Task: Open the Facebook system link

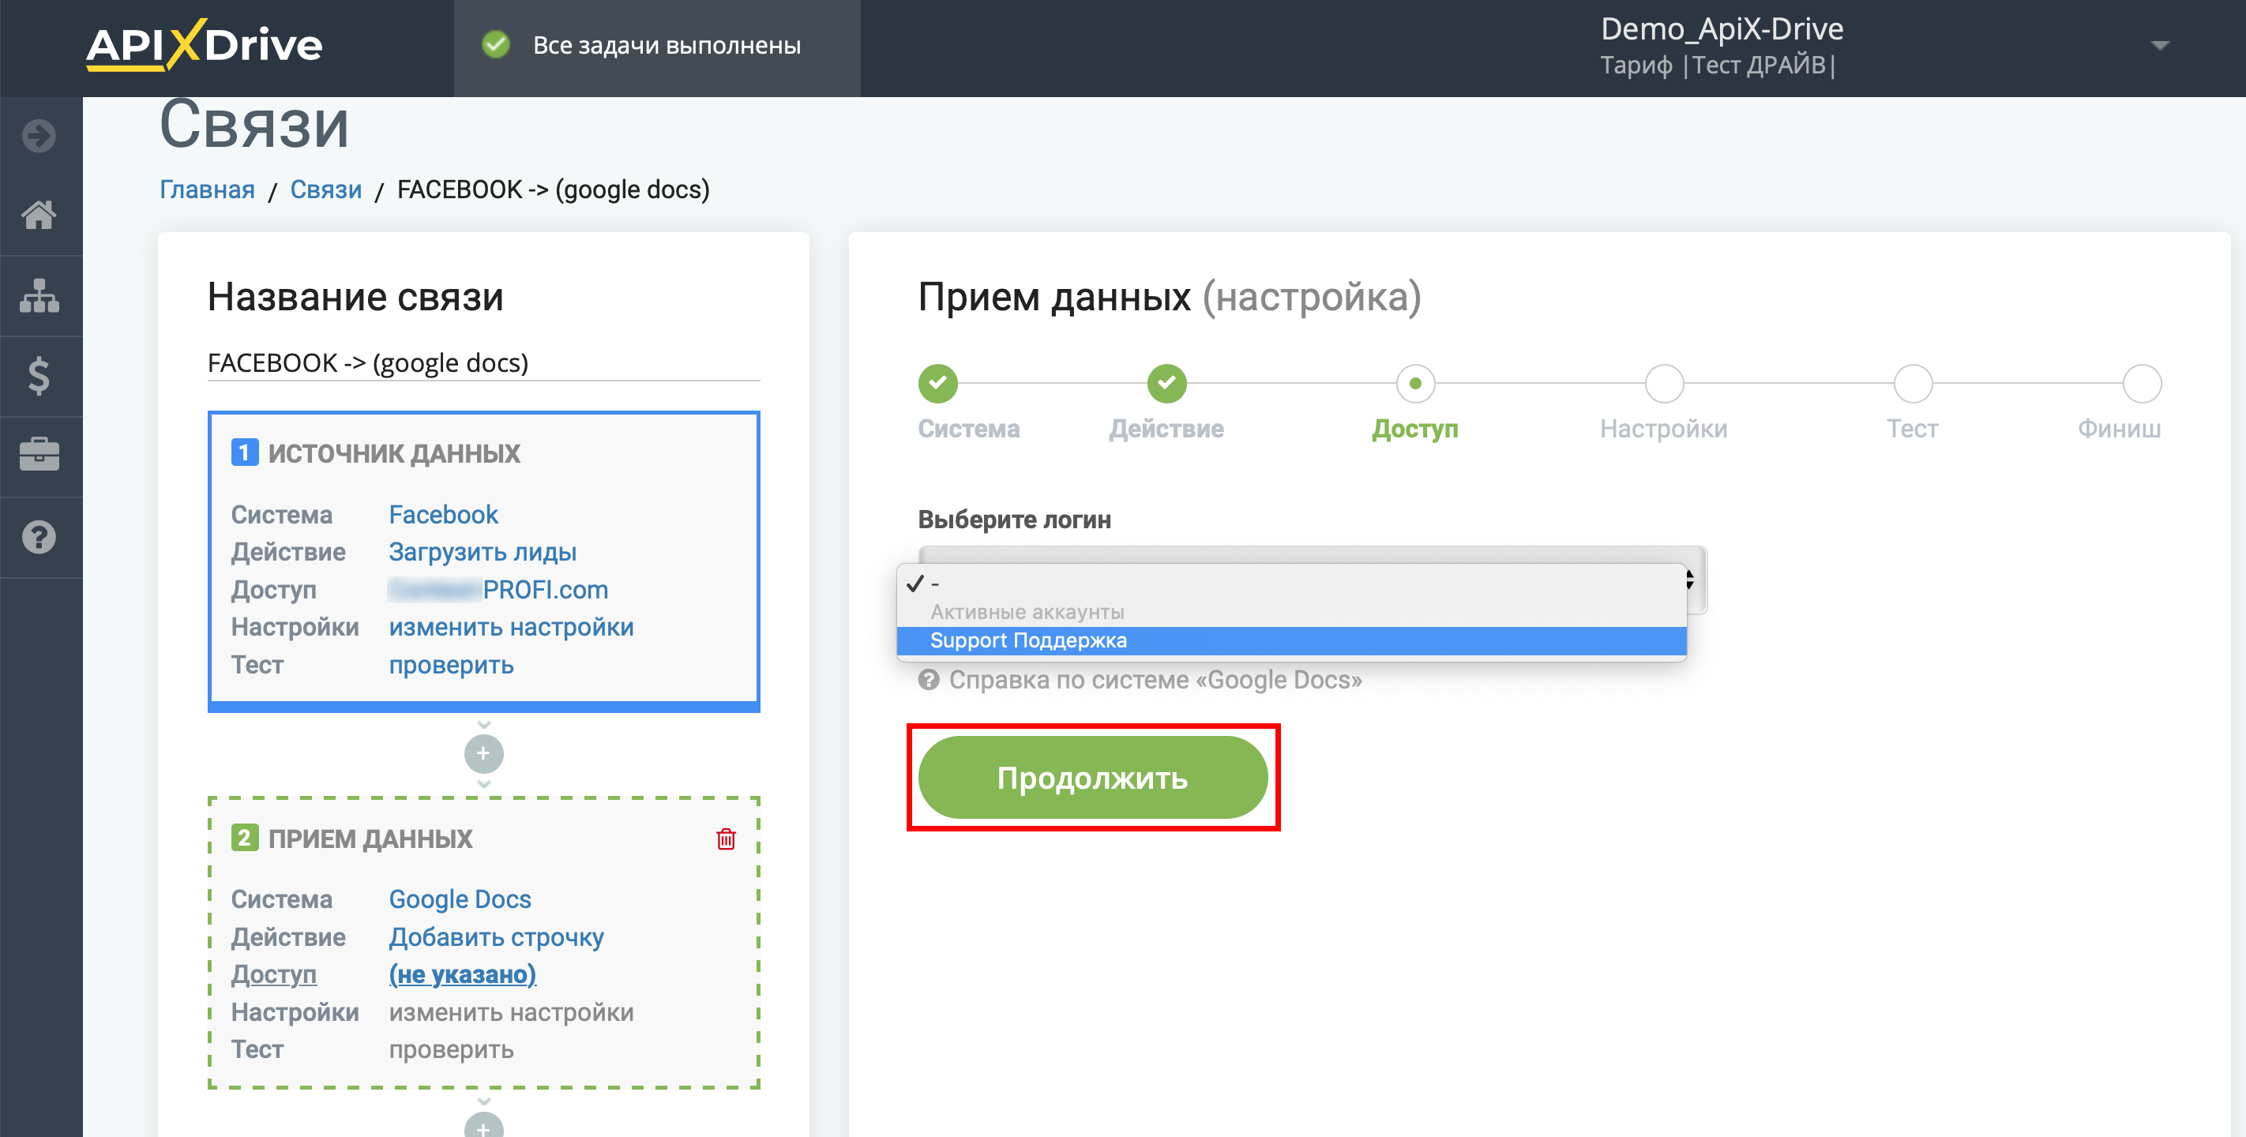Action: [443, 515]
